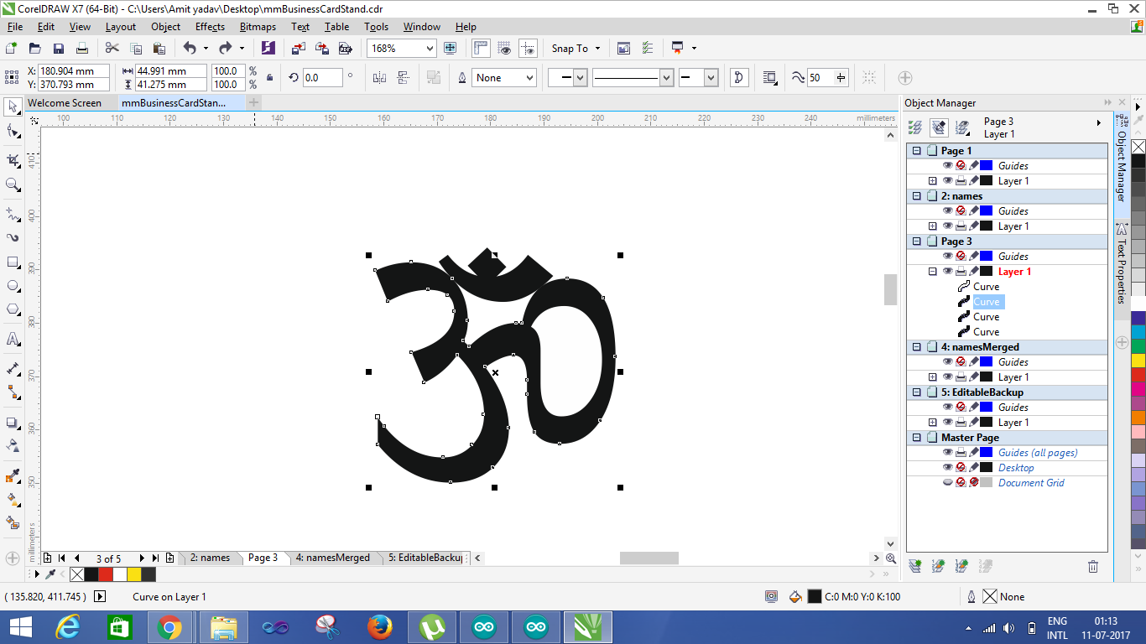This screenshot has width=1146, height=644.
Task: Create new layer in Object Manager
Action: click(915, 567)
